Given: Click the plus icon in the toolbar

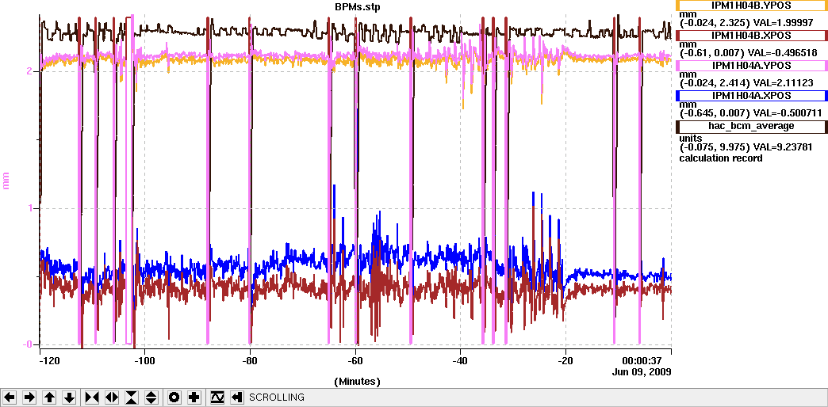Looking at the screenshot, I should tap(194, 397).
